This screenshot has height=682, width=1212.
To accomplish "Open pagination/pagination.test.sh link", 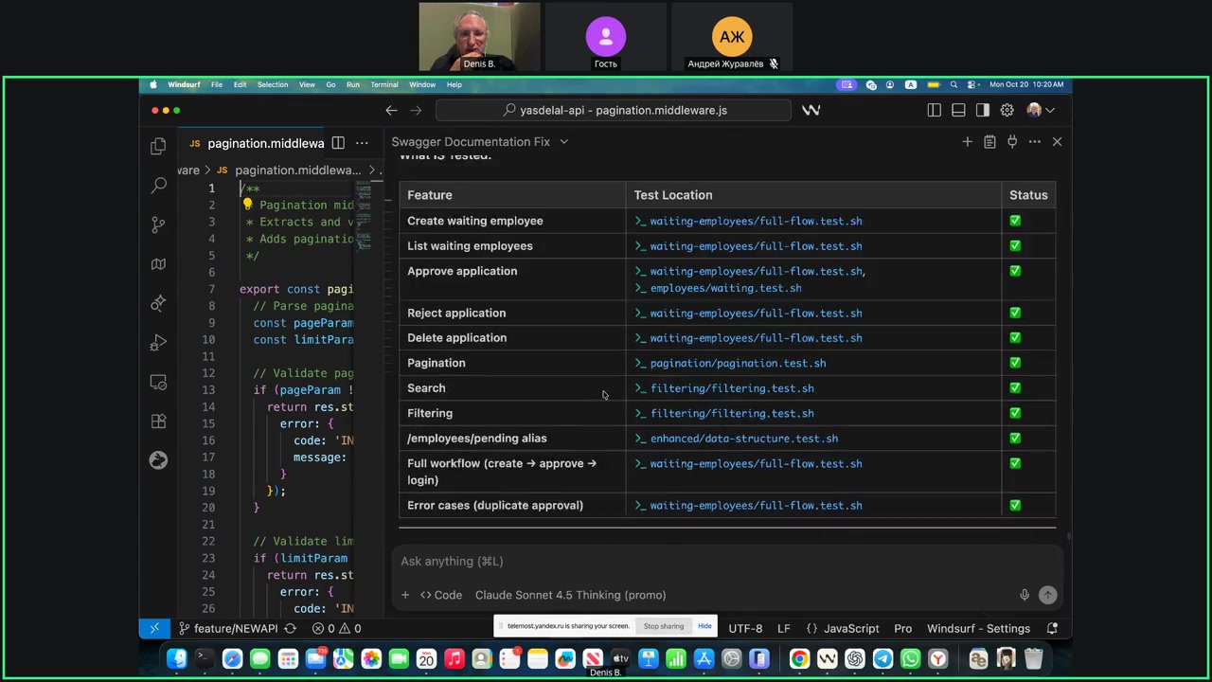I will point(738,363).
